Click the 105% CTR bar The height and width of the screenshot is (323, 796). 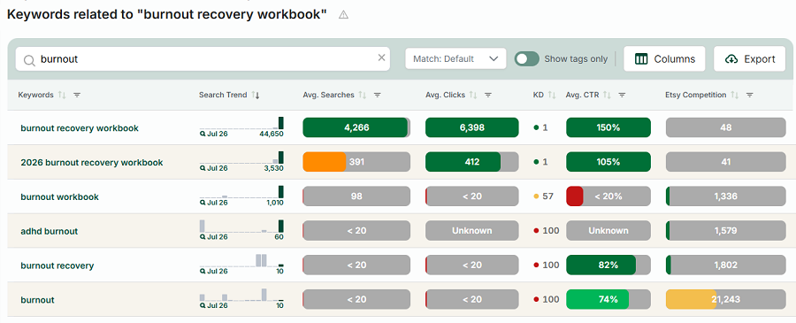608,162
